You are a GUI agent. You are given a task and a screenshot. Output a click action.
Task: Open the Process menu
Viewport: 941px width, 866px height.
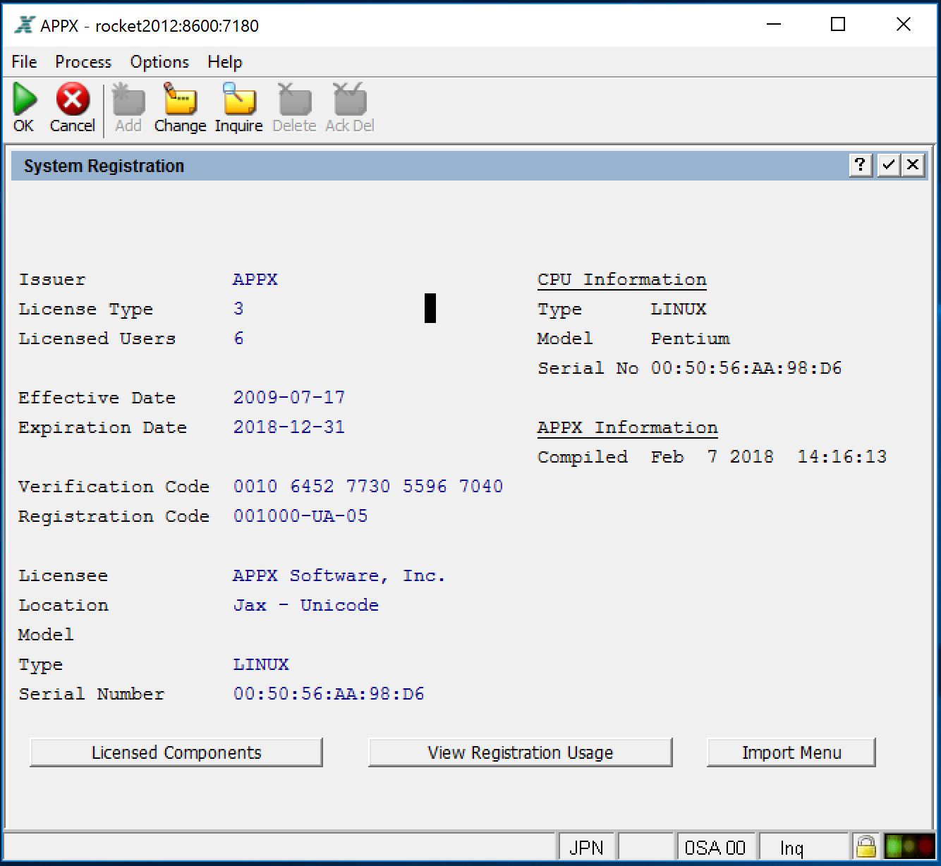[83, 62]
